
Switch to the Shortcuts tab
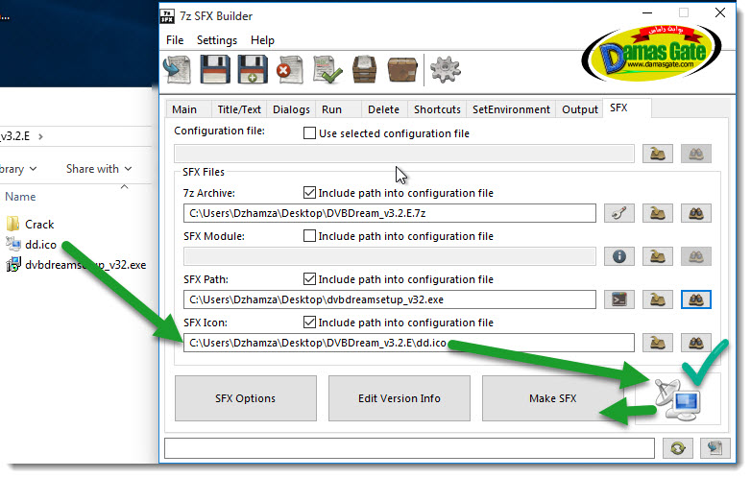coord(437,109)
